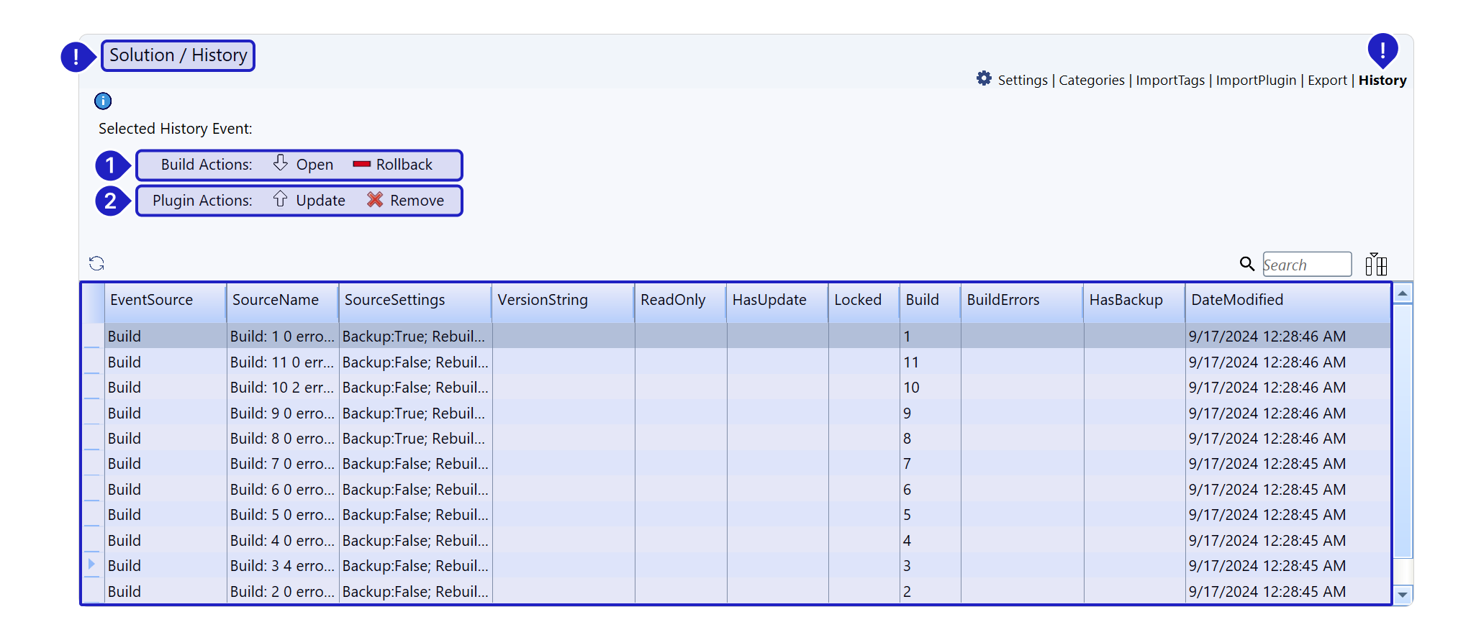Click the magnifier search icon
This screenshot has height=635, width=1471.
click(1246, 264)
